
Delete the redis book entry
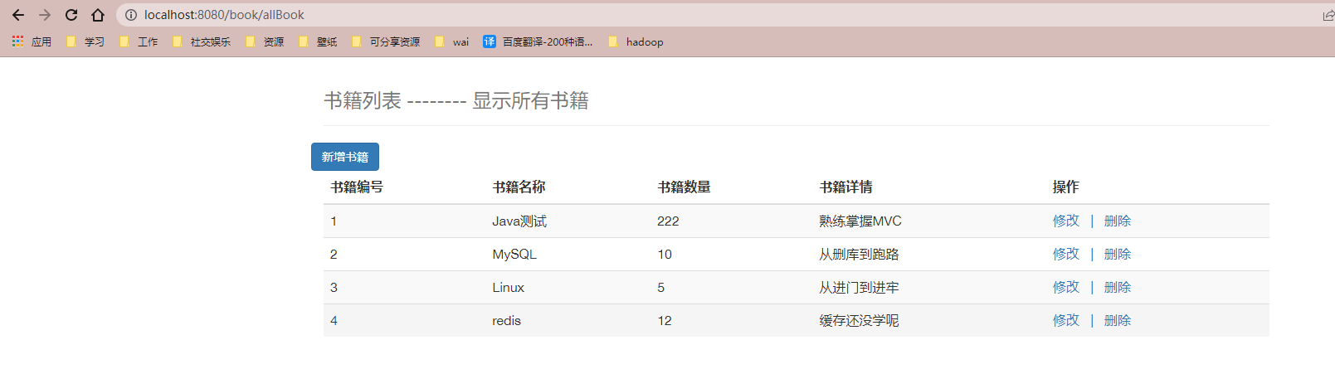(x=1117, y=320)
